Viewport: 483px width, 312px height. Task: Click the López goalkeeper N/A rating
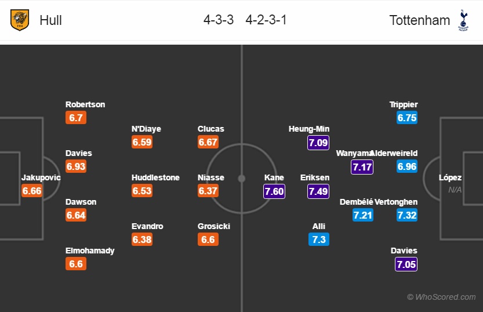tap(455, 190)
